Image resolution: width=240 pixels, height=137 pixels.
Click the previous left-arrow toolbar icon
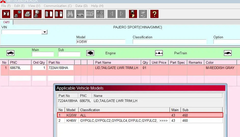point(112,14)
